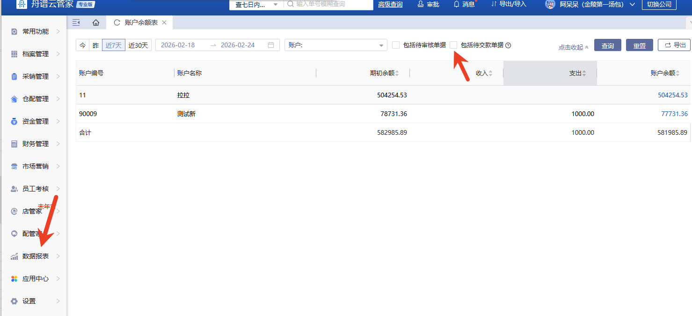692x316 pixels.
Task: Click help icon beside 包括待交款单据
Action: (508, 45)
